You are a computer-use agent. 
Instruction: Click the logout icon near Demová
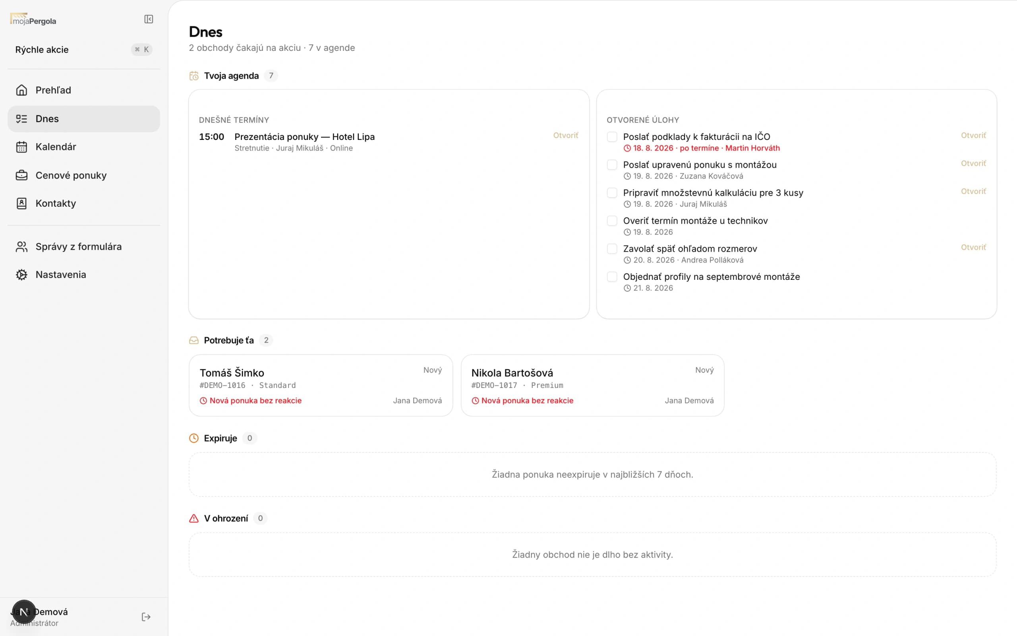point(146,617)
